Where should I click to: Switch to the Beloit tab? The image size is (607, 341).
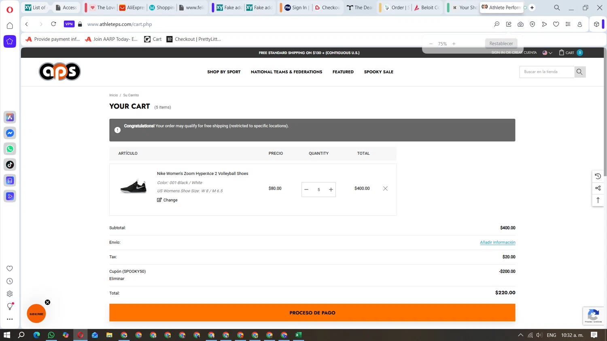[x=427, y=8]
